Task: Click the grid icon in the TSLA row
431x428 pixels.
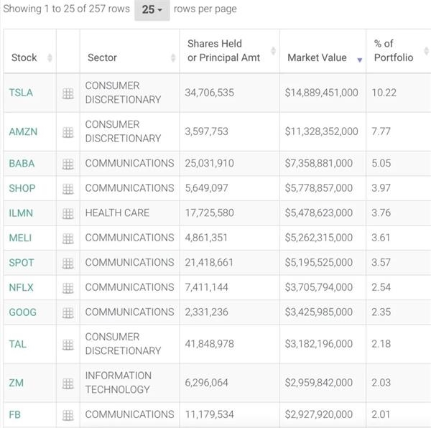Action: 68,93
